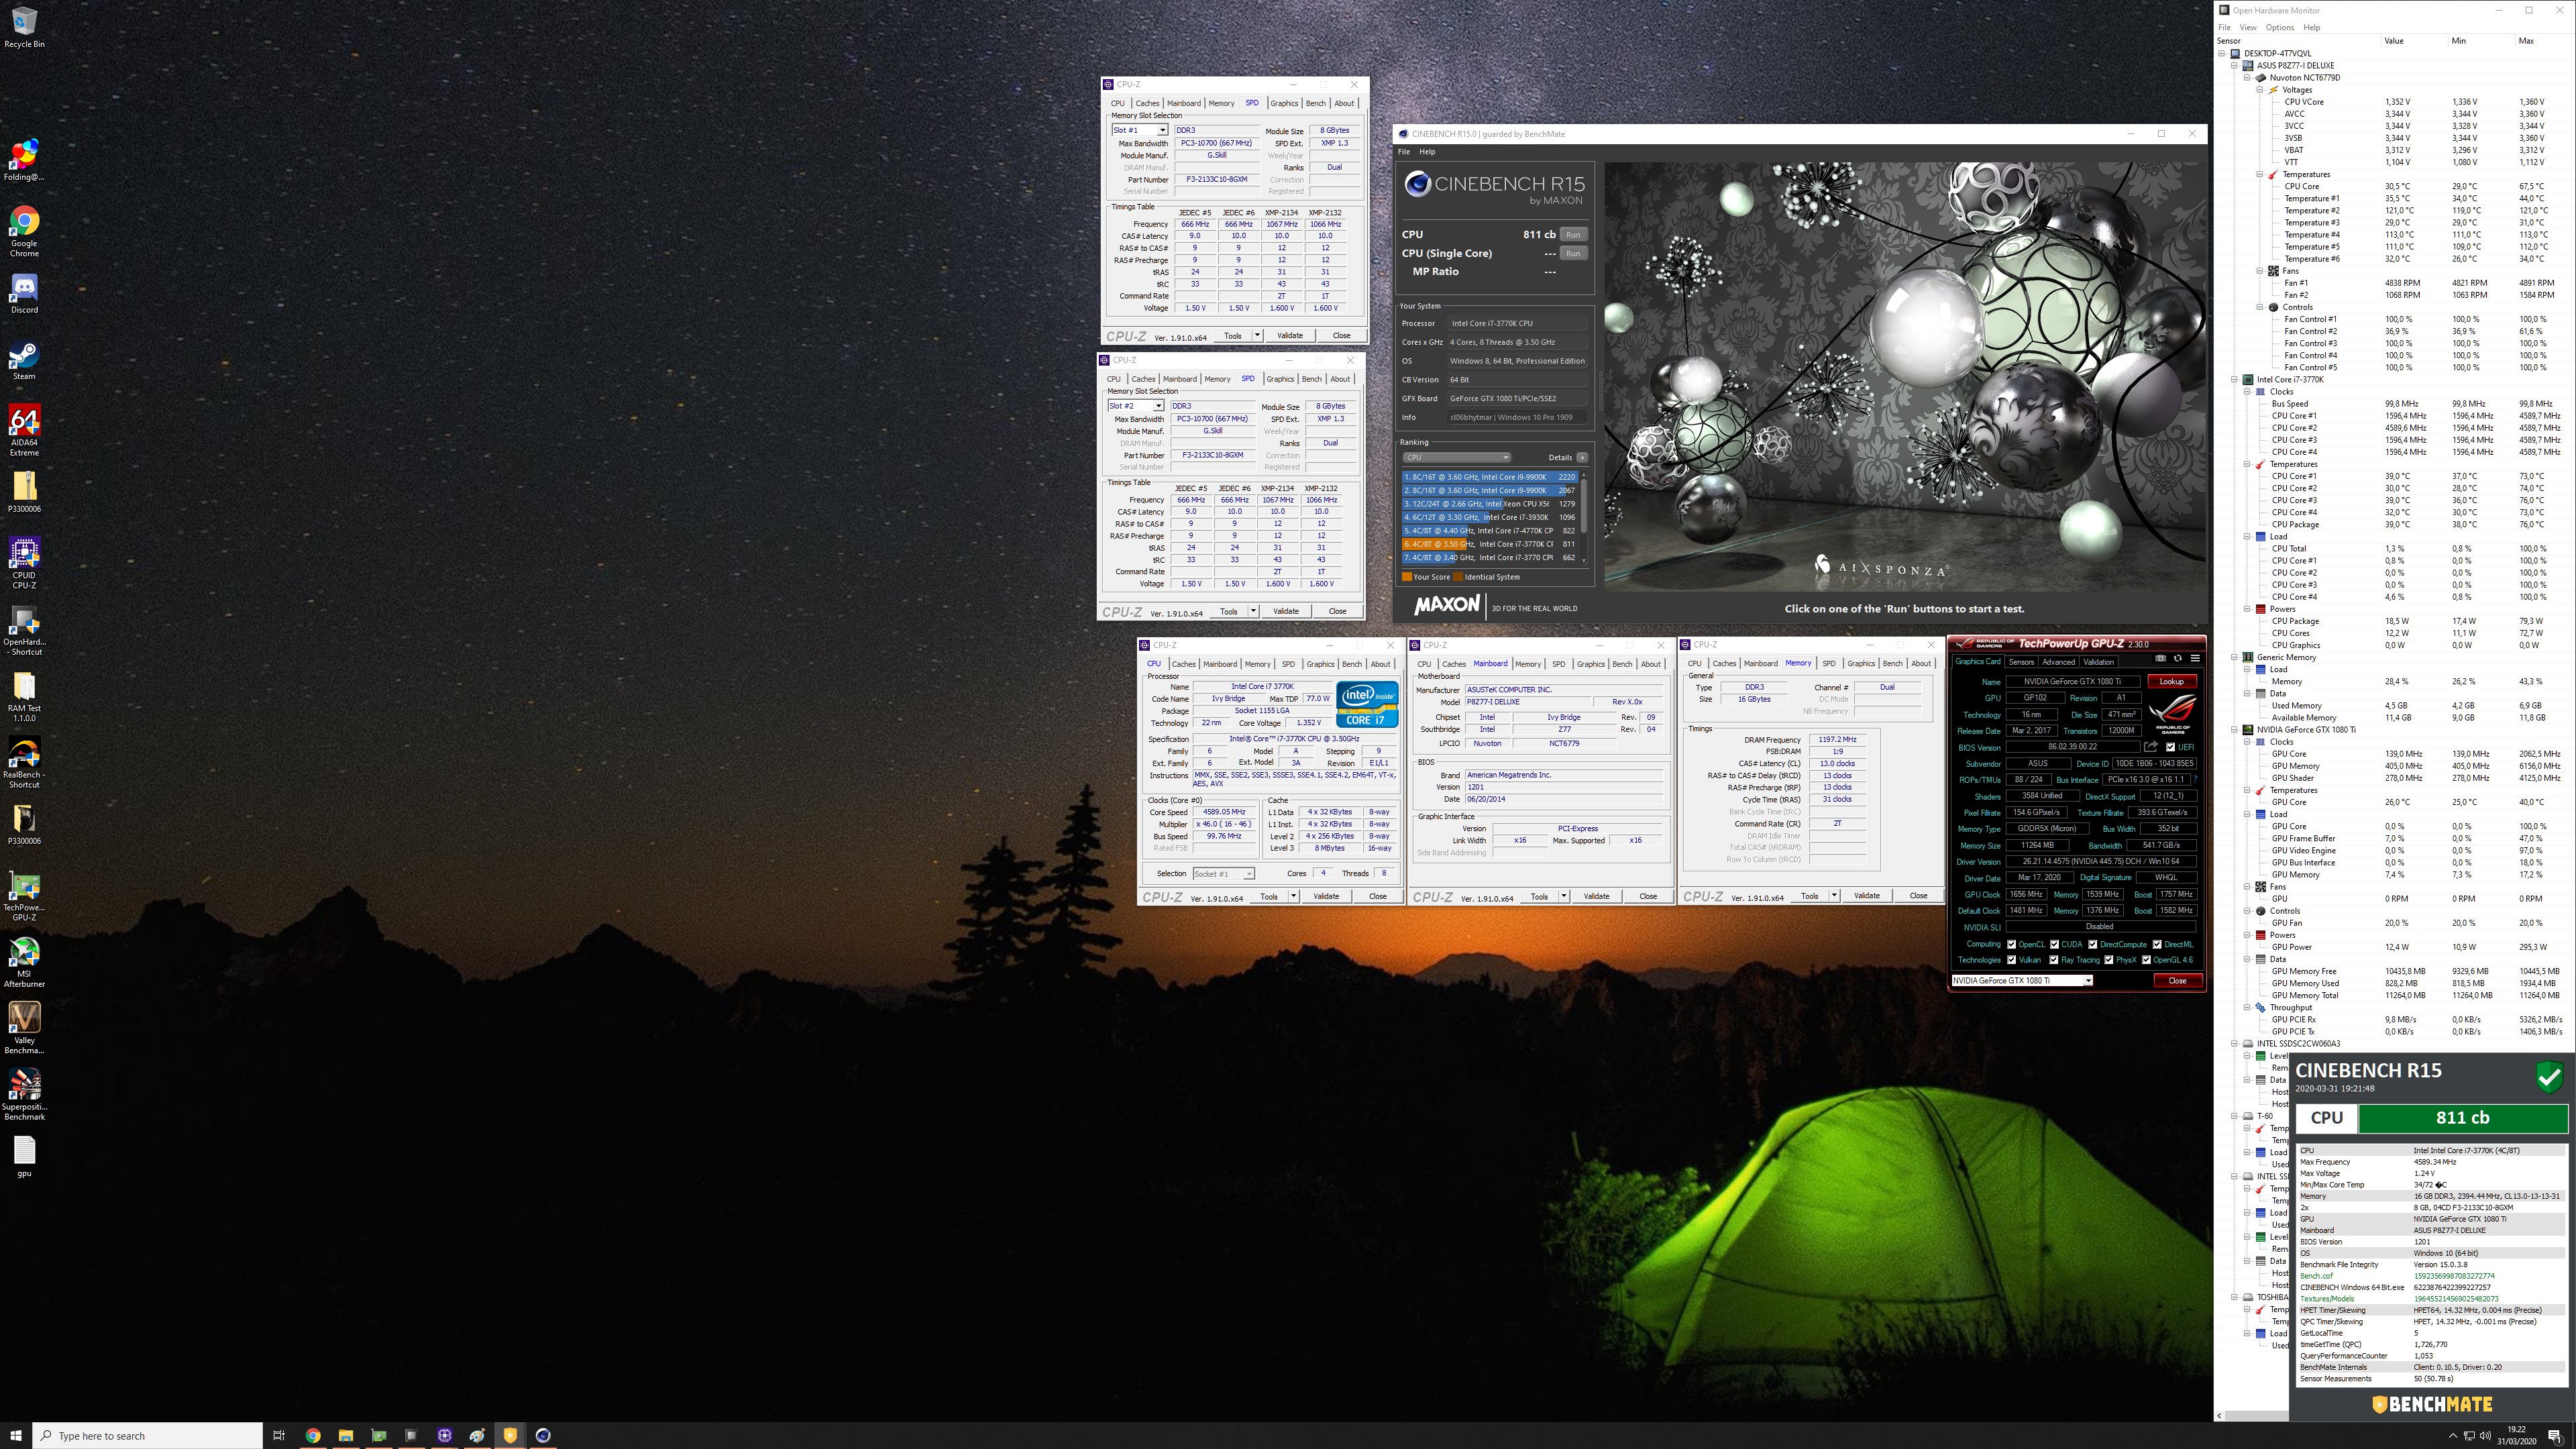The height and width of the screenshot is (1449, 2576).
Task: Open Task View on the taskbar
Action: click(279, 1435)
